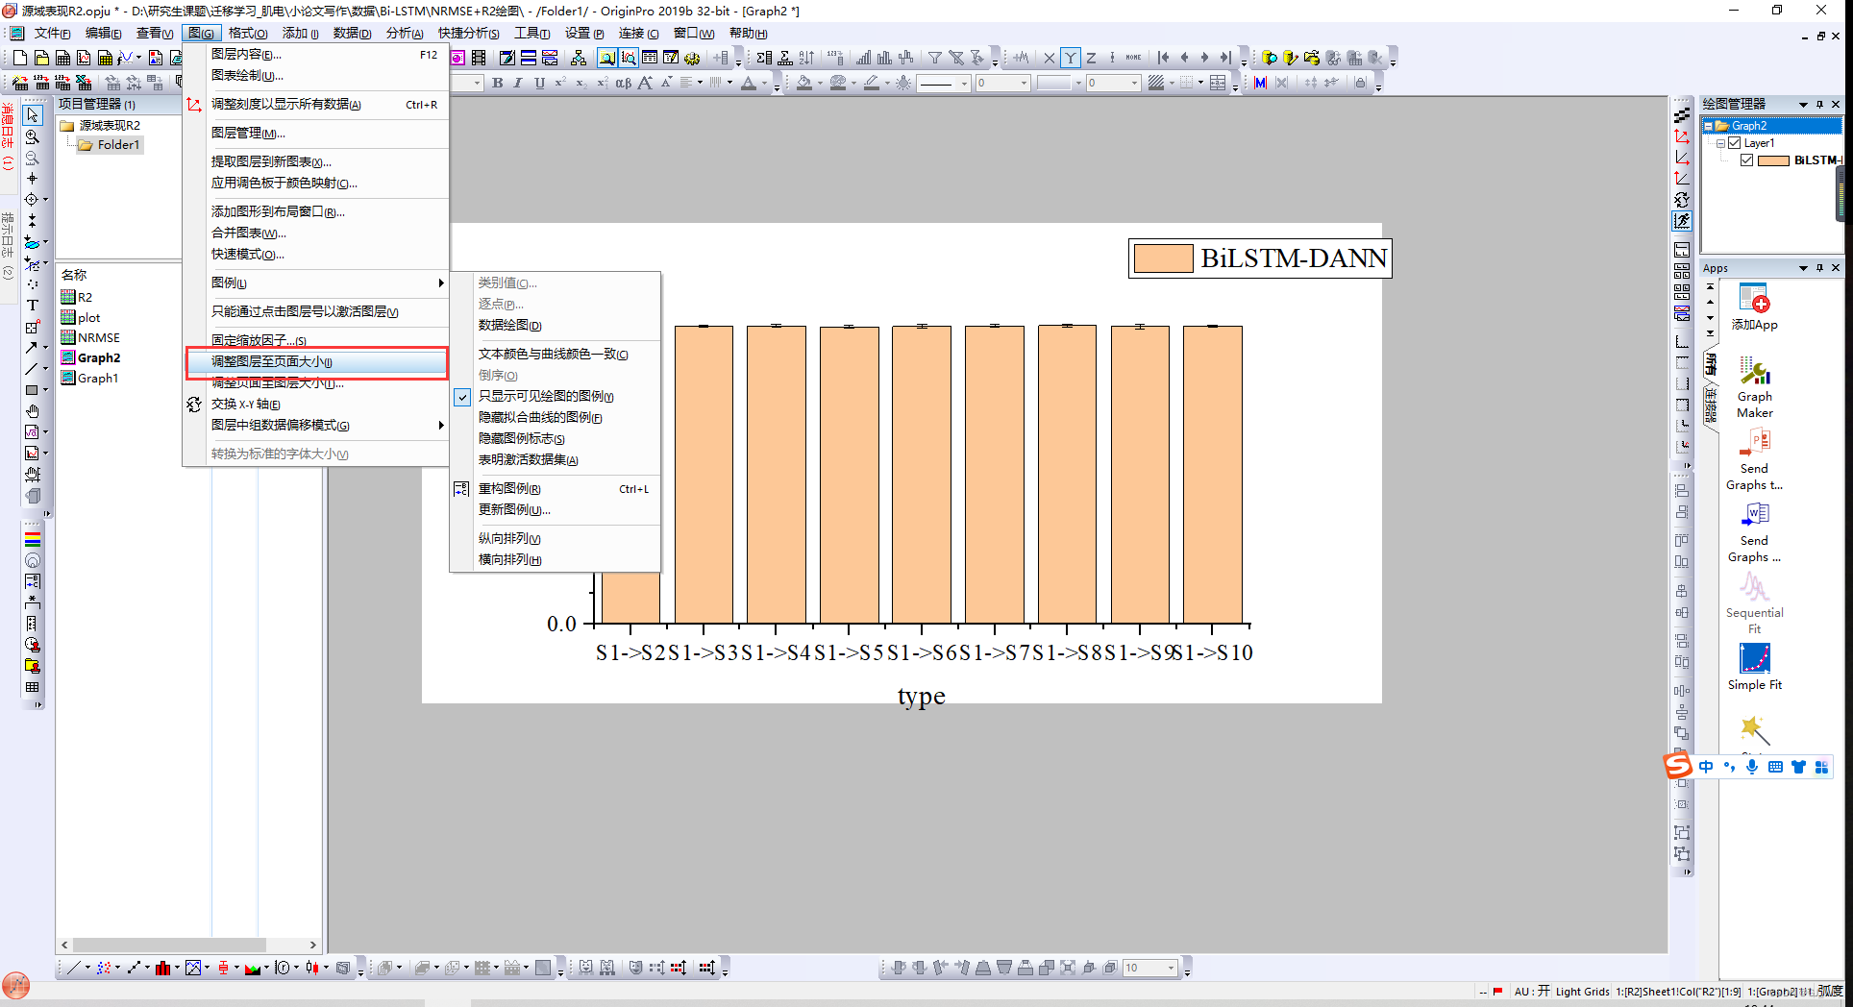
Task: Click the M mask toolbar icon
Action: tap(1258, 83)
